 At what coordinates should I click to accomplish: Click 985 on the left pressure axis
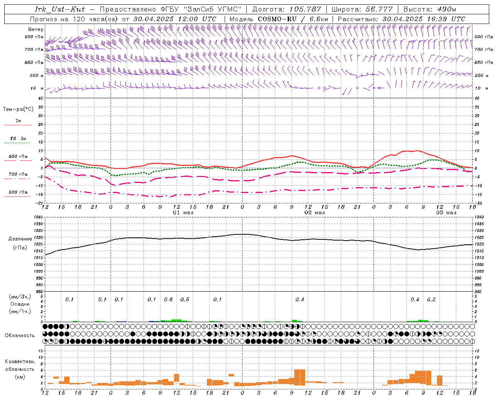(x=39, y=292)
